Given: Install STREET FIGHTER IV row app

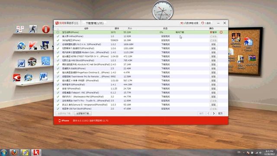Looking at the screenshot, I should [x=213, y=56].
